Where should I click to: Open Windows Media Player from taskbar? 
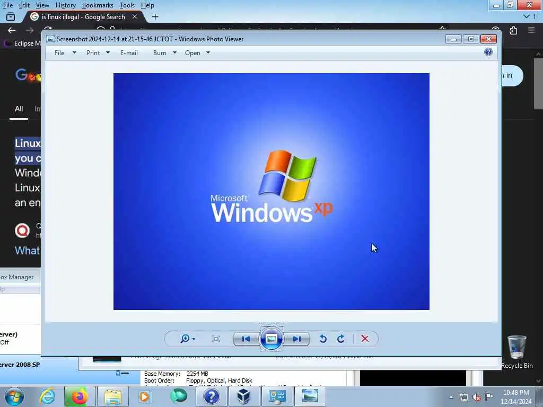[144, 396]
